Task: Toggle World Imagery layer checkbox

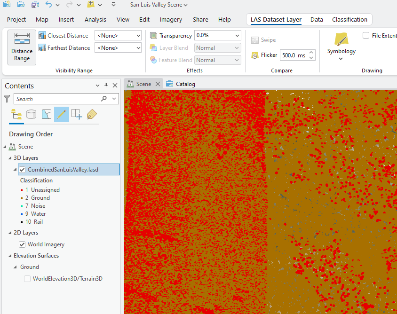Action: point(22,244)
